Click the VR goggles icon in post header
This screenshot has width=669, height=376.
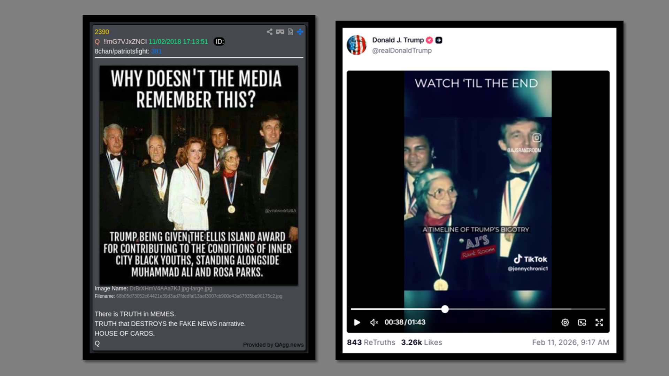tap(280, 32)
